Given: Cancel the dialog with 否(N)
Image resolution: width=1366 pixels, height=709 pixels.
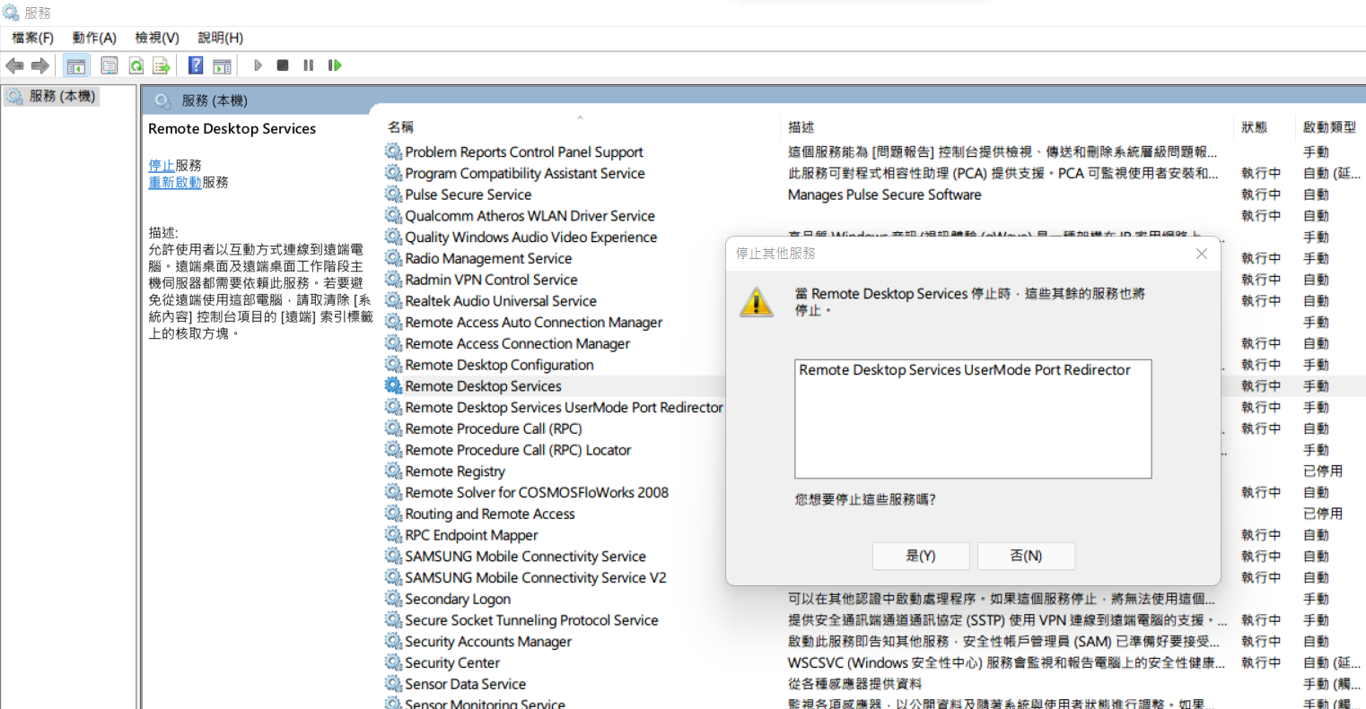Looking at the screenshot, I should 1026,556.
